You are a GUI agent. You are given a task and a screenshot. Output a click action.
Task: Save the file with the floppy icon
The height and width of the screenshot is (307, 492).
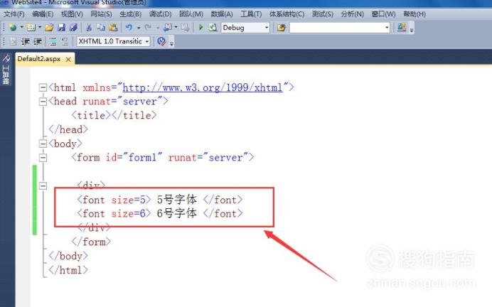[x=61, y=28]
